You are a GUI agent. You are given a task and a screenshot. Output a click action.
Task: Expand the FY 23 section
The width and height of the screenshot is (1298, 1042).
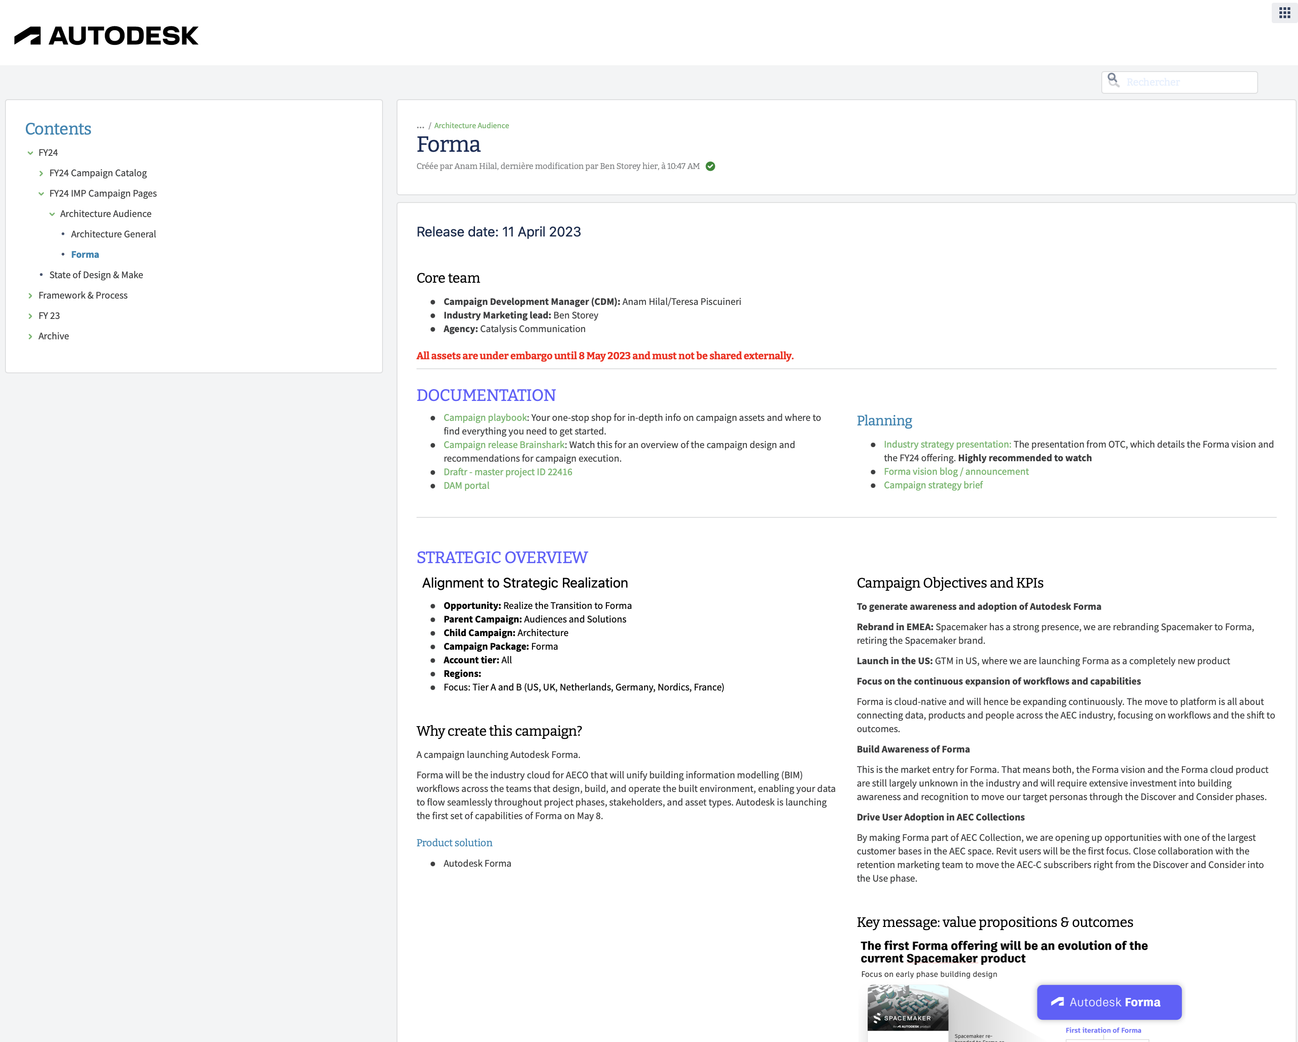(x=30, y=315)
